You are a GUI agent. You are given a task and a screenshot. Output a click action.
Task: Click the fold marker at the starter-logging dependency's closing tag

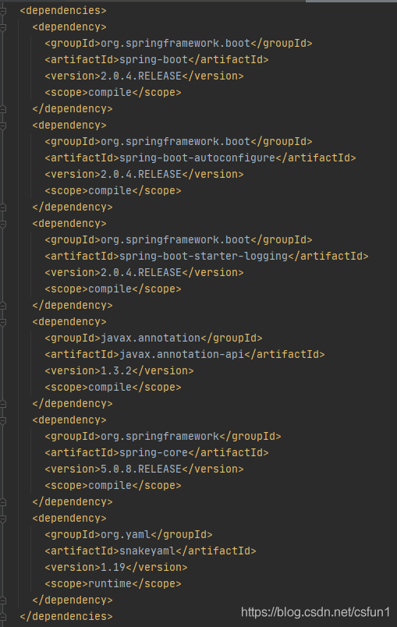pos(3,306)
